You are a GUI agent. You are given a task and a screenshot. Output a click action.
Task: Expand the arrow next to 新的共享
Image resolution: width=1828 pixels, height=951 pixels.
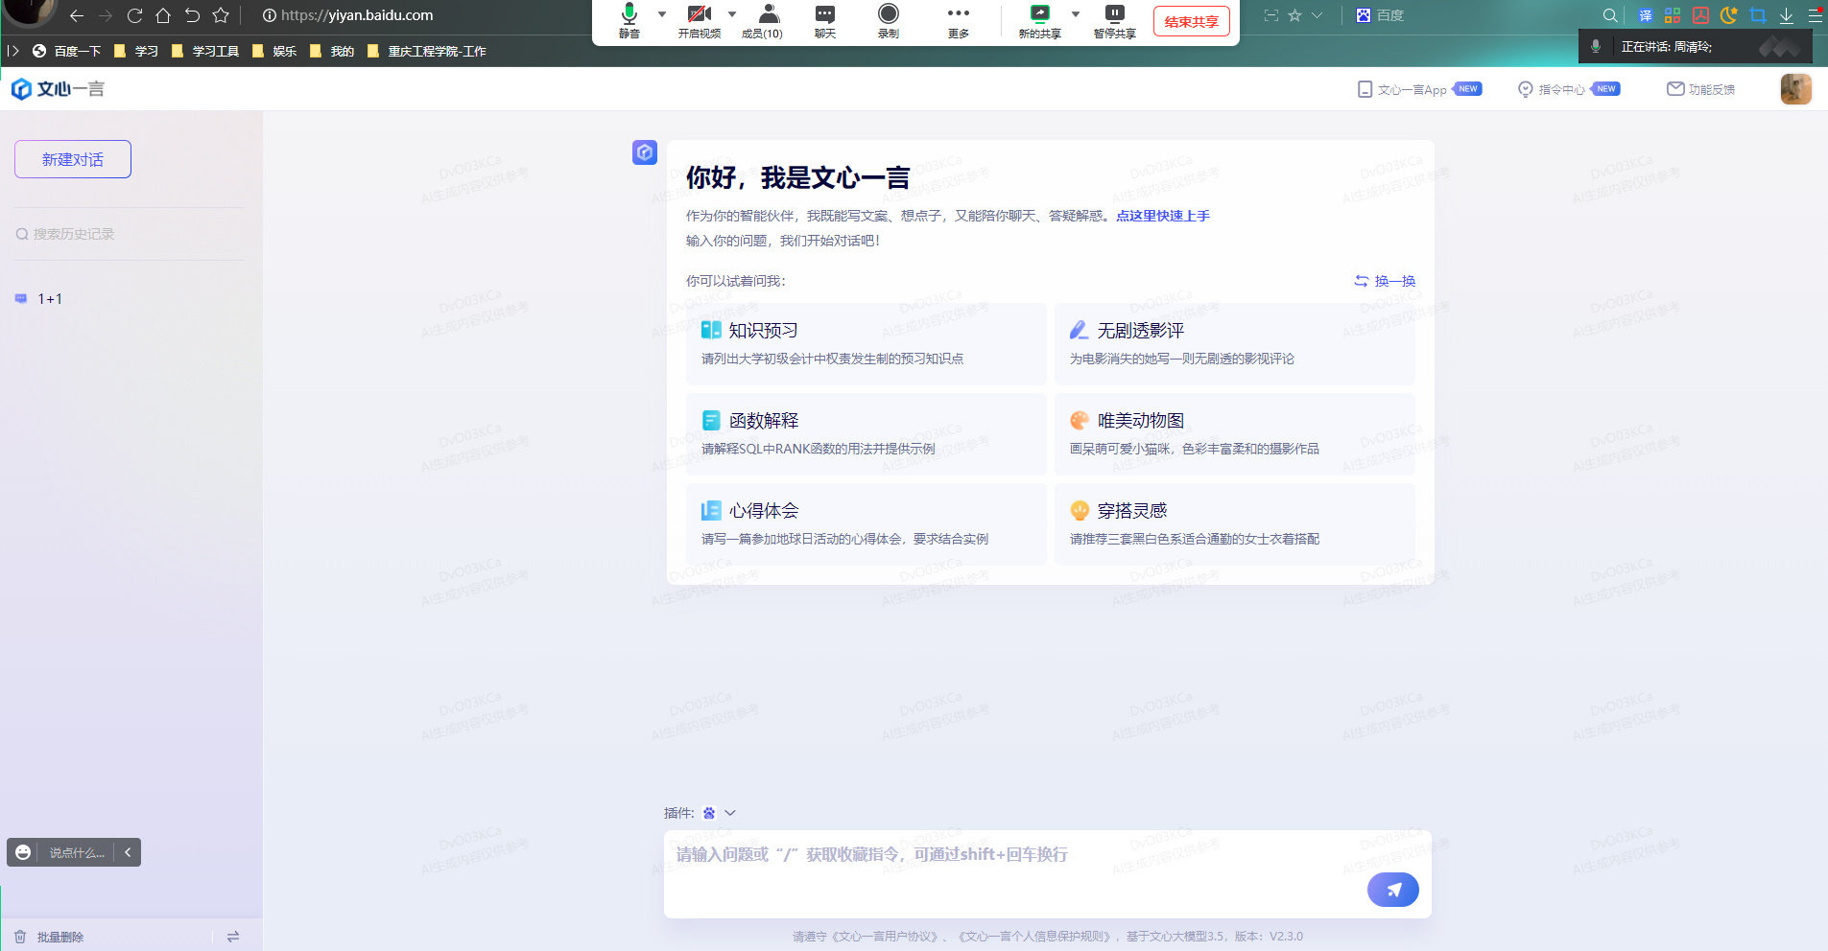[1076, 14]
